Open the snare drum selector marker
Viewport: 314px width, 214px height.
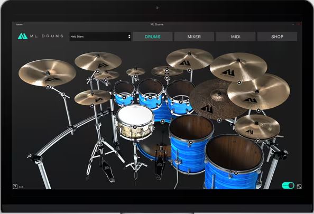(135, 127)
